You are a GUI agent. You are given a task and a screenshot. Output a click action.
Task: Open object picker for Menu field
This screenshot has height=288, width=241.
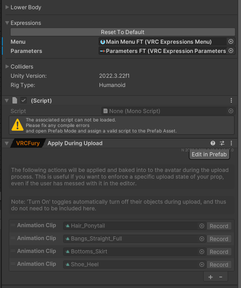tap(231, 41)
